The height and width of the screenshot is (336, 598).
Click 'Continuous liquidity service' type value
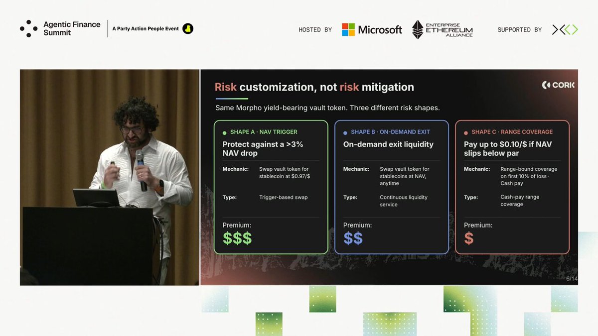[404, 201]
